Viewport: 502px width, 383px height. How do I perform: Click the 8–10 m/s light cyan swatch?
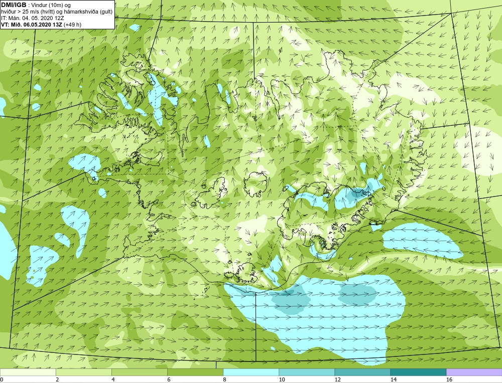coord(251,372)
